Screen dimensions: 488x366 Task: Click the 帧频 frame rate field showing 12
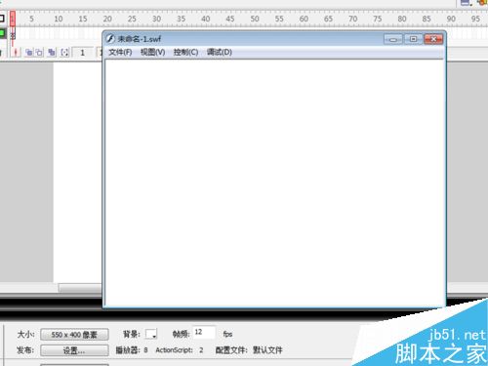click(204, 333)
